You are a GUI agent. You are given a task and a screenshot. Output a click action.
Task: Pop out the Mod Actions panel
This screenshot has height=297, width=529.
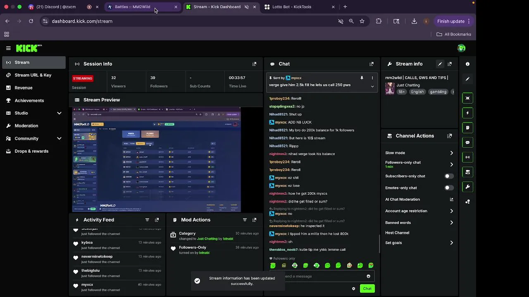254,220
